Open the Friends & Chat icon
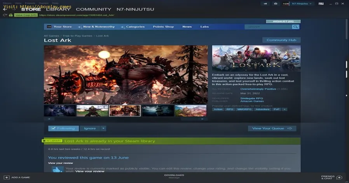Viewport: 349px width, 183px height. pos(339,177)
